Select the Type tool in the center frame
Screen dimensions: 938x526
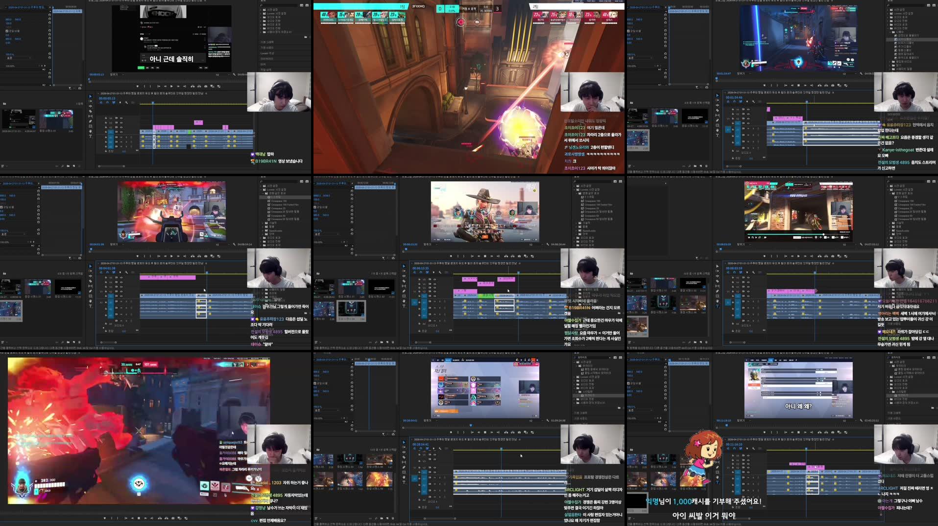click(404, 306)
